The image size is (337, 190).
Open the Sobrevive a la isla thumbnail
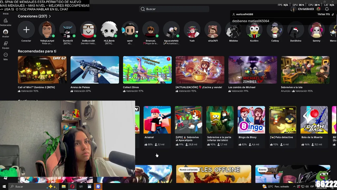pos(305,70)
